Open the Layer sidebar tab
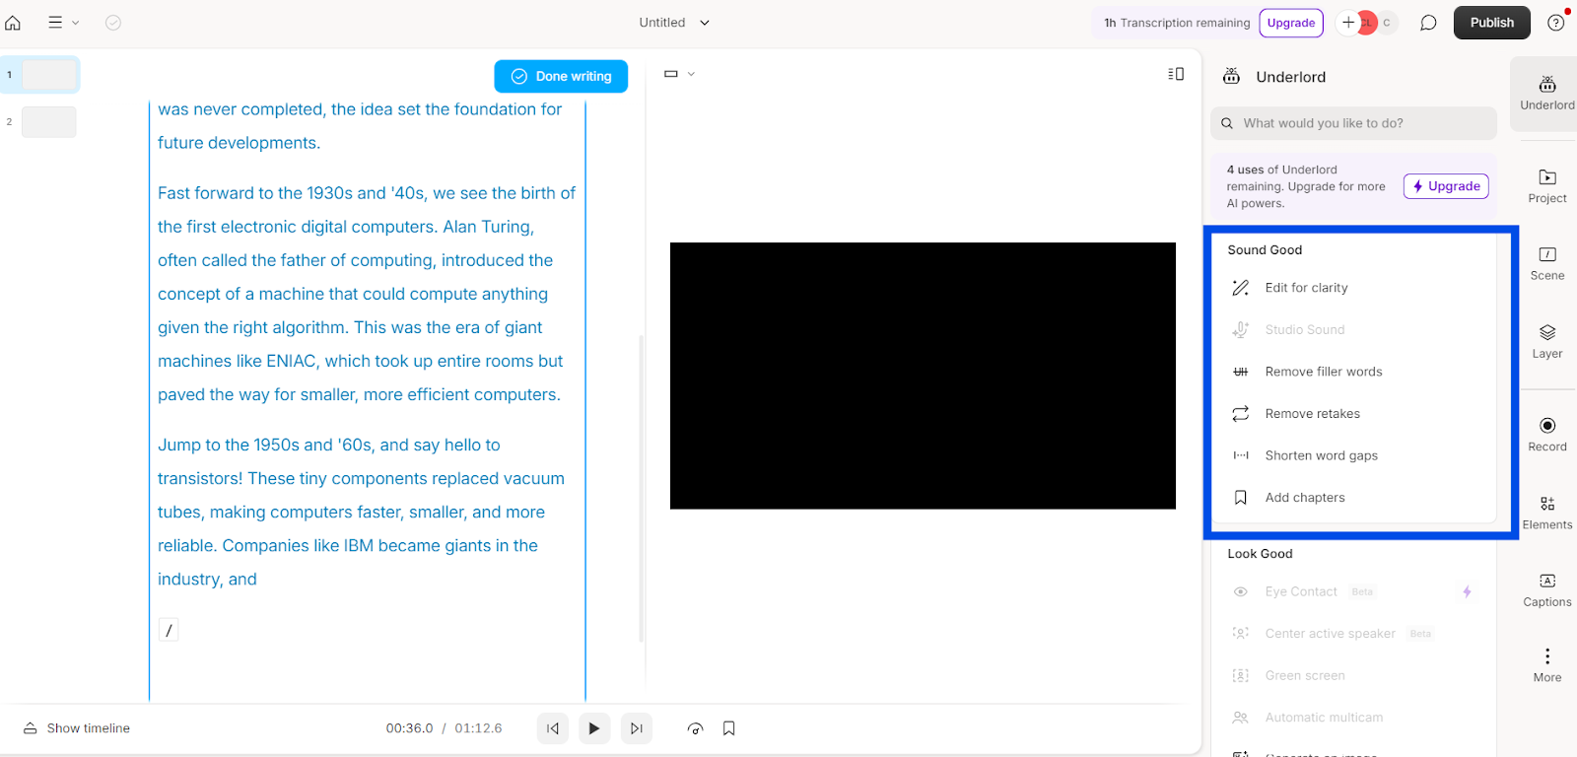This screenshot has width=1577, height=757. (x=1546, y=341)
